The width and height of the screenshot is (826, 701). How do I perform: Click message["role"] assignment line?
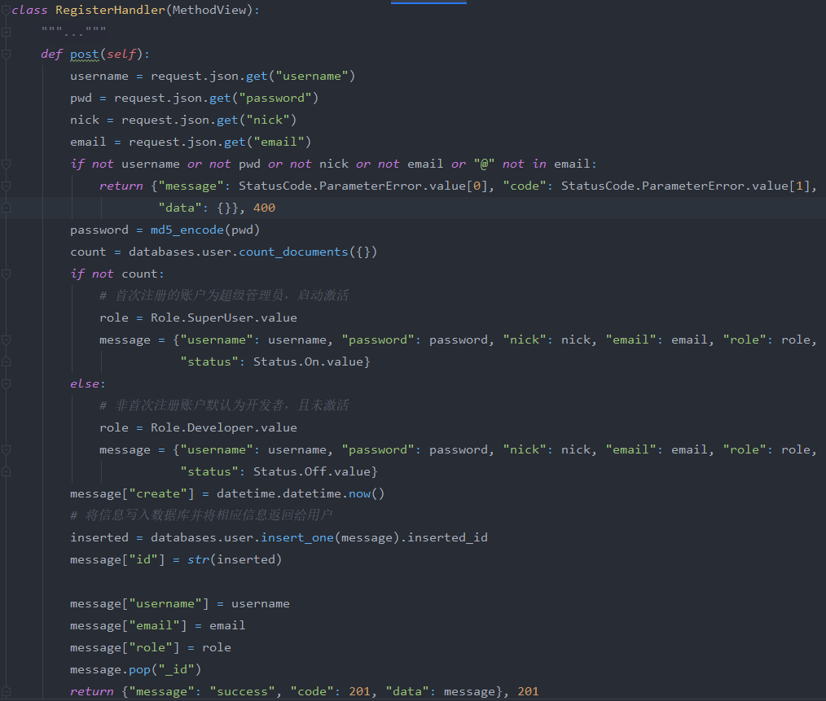151,648
